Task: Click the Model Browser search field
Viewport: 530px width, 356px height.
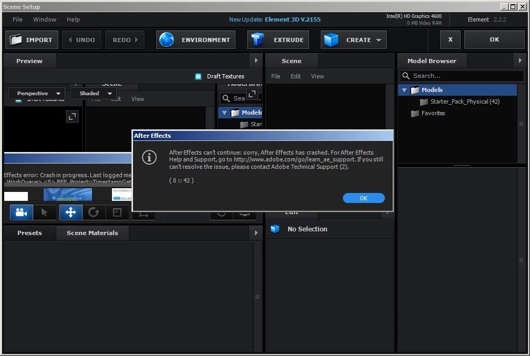Action: coord(462,76)
